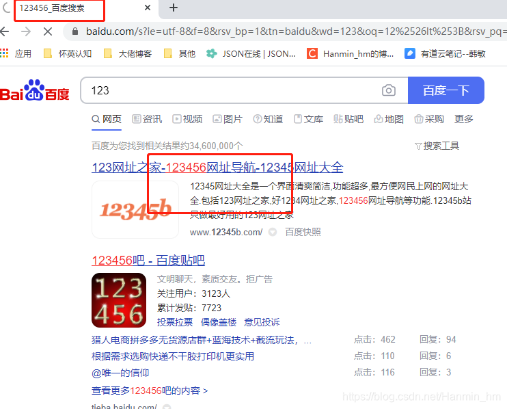Image resolution: width=507 pixels, height=409 pixels.
Task: Select the 网页 tab
Action: tap(107, 119)
